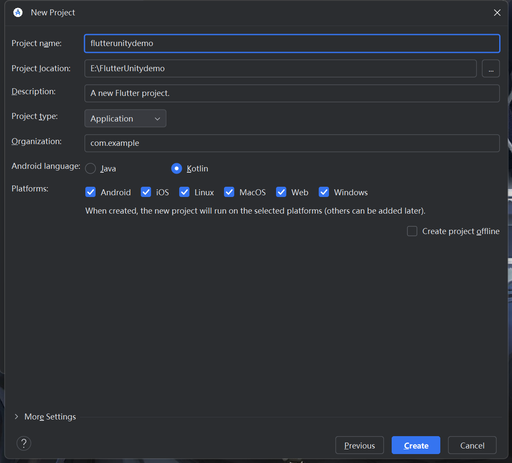Image resolution: width=512 pixels, height=463 pixels.
Task: Enable Create project offline
Action: (x=412, y=231)
